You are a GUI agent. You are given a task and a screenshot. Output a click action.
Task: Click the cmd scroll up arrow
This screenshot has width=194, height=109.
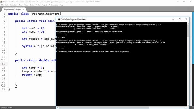click(188, 23)
